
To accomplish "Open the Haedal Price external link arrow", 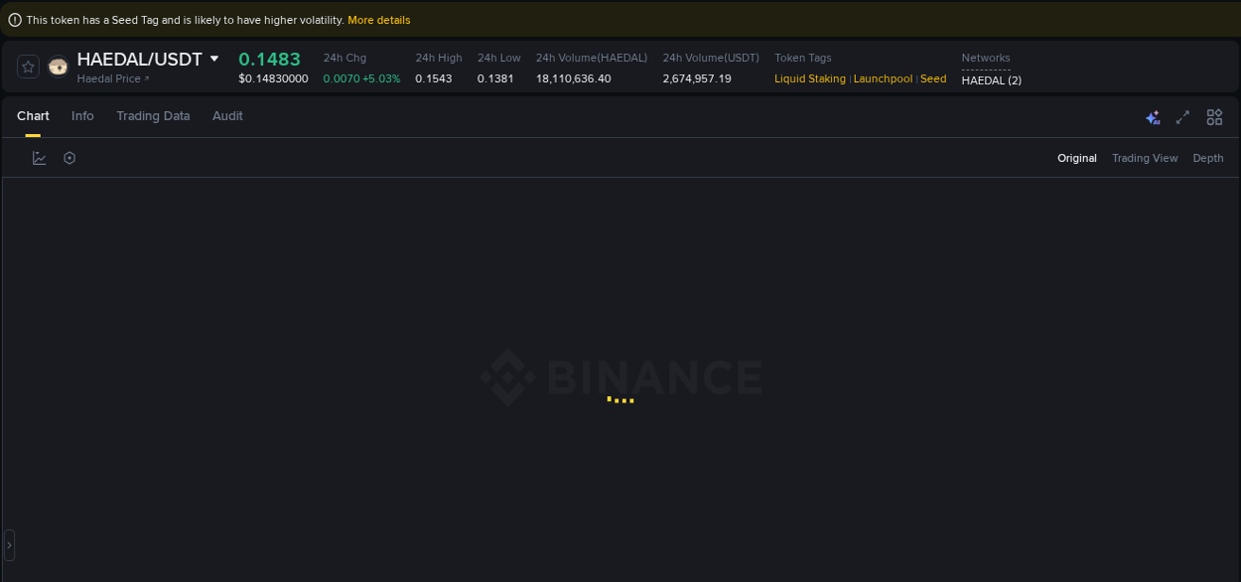I will 149,78.
